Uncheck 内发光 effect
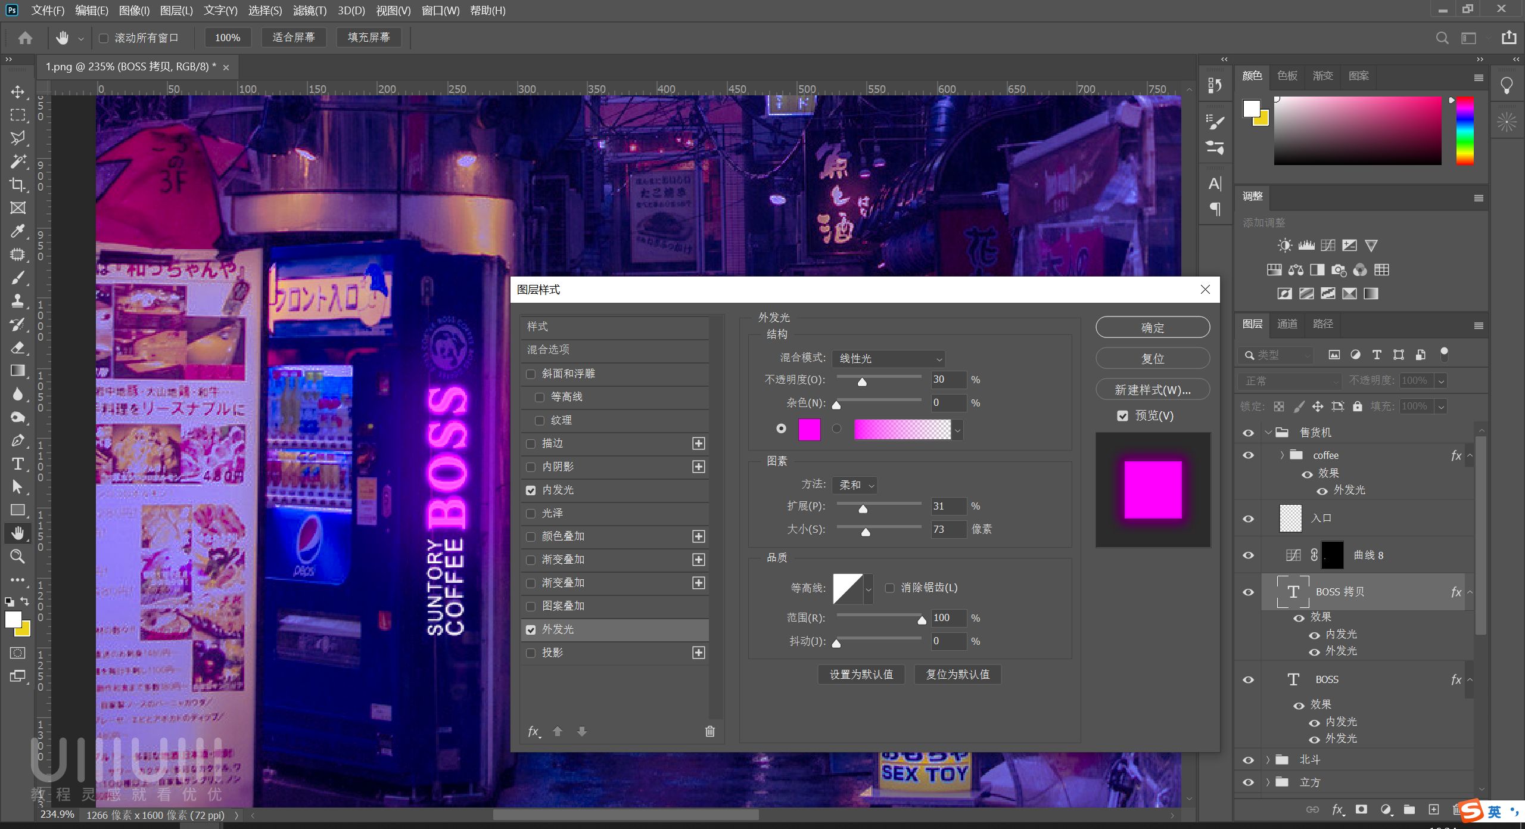1525x829 pixels. pos(531,490)
